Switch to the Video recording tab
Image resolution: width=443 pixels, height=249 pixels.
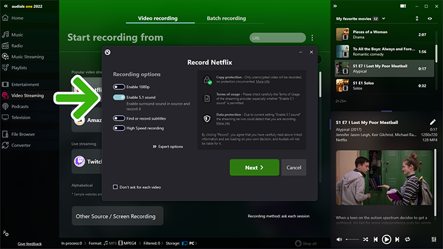click(158, 18)
